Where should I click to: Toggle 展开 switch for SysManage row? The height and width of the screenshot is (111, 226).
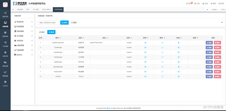[162, 47]
